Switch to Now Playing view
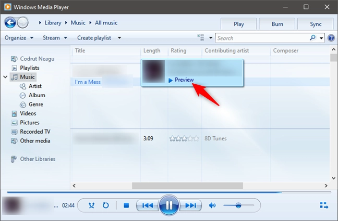This screenshot has width=338, height=221. coord(324,205)
